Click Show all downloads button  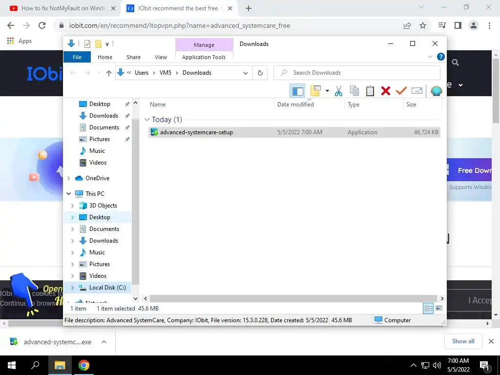coord(463,341)
